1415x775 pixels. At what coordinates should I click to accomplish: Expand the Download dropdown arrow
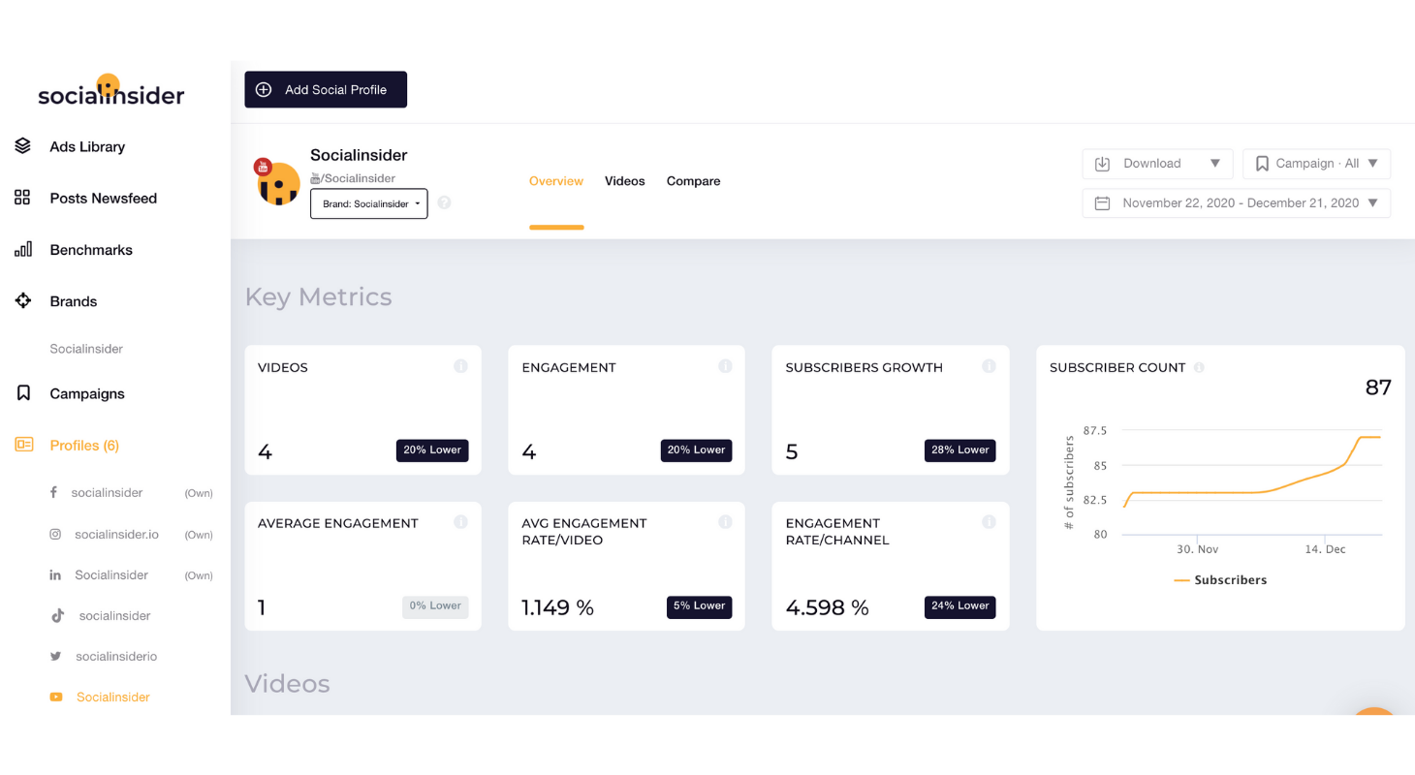[1214, 164]
